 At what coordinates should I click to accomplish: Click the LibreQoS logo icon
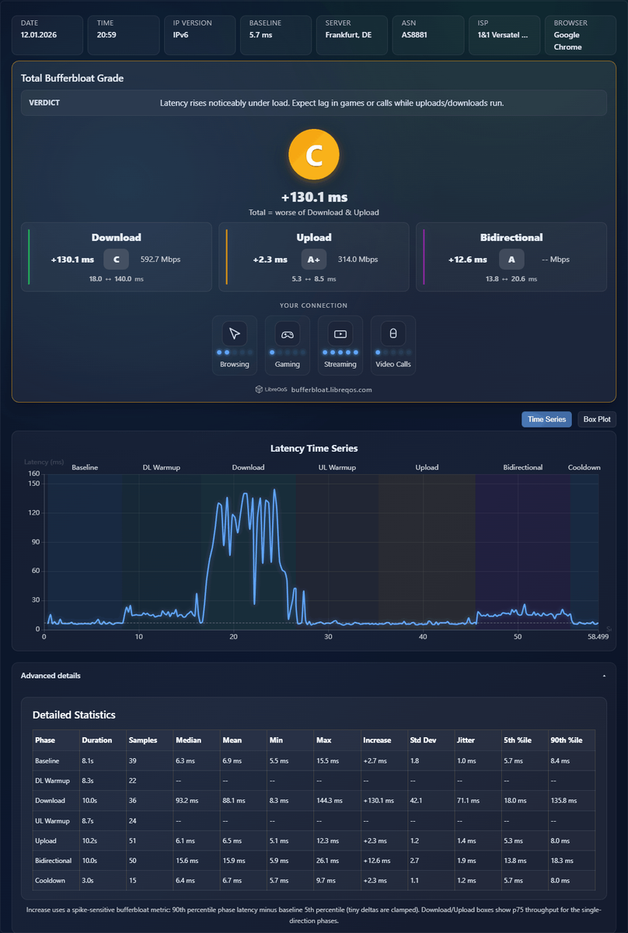coord(260,390)
